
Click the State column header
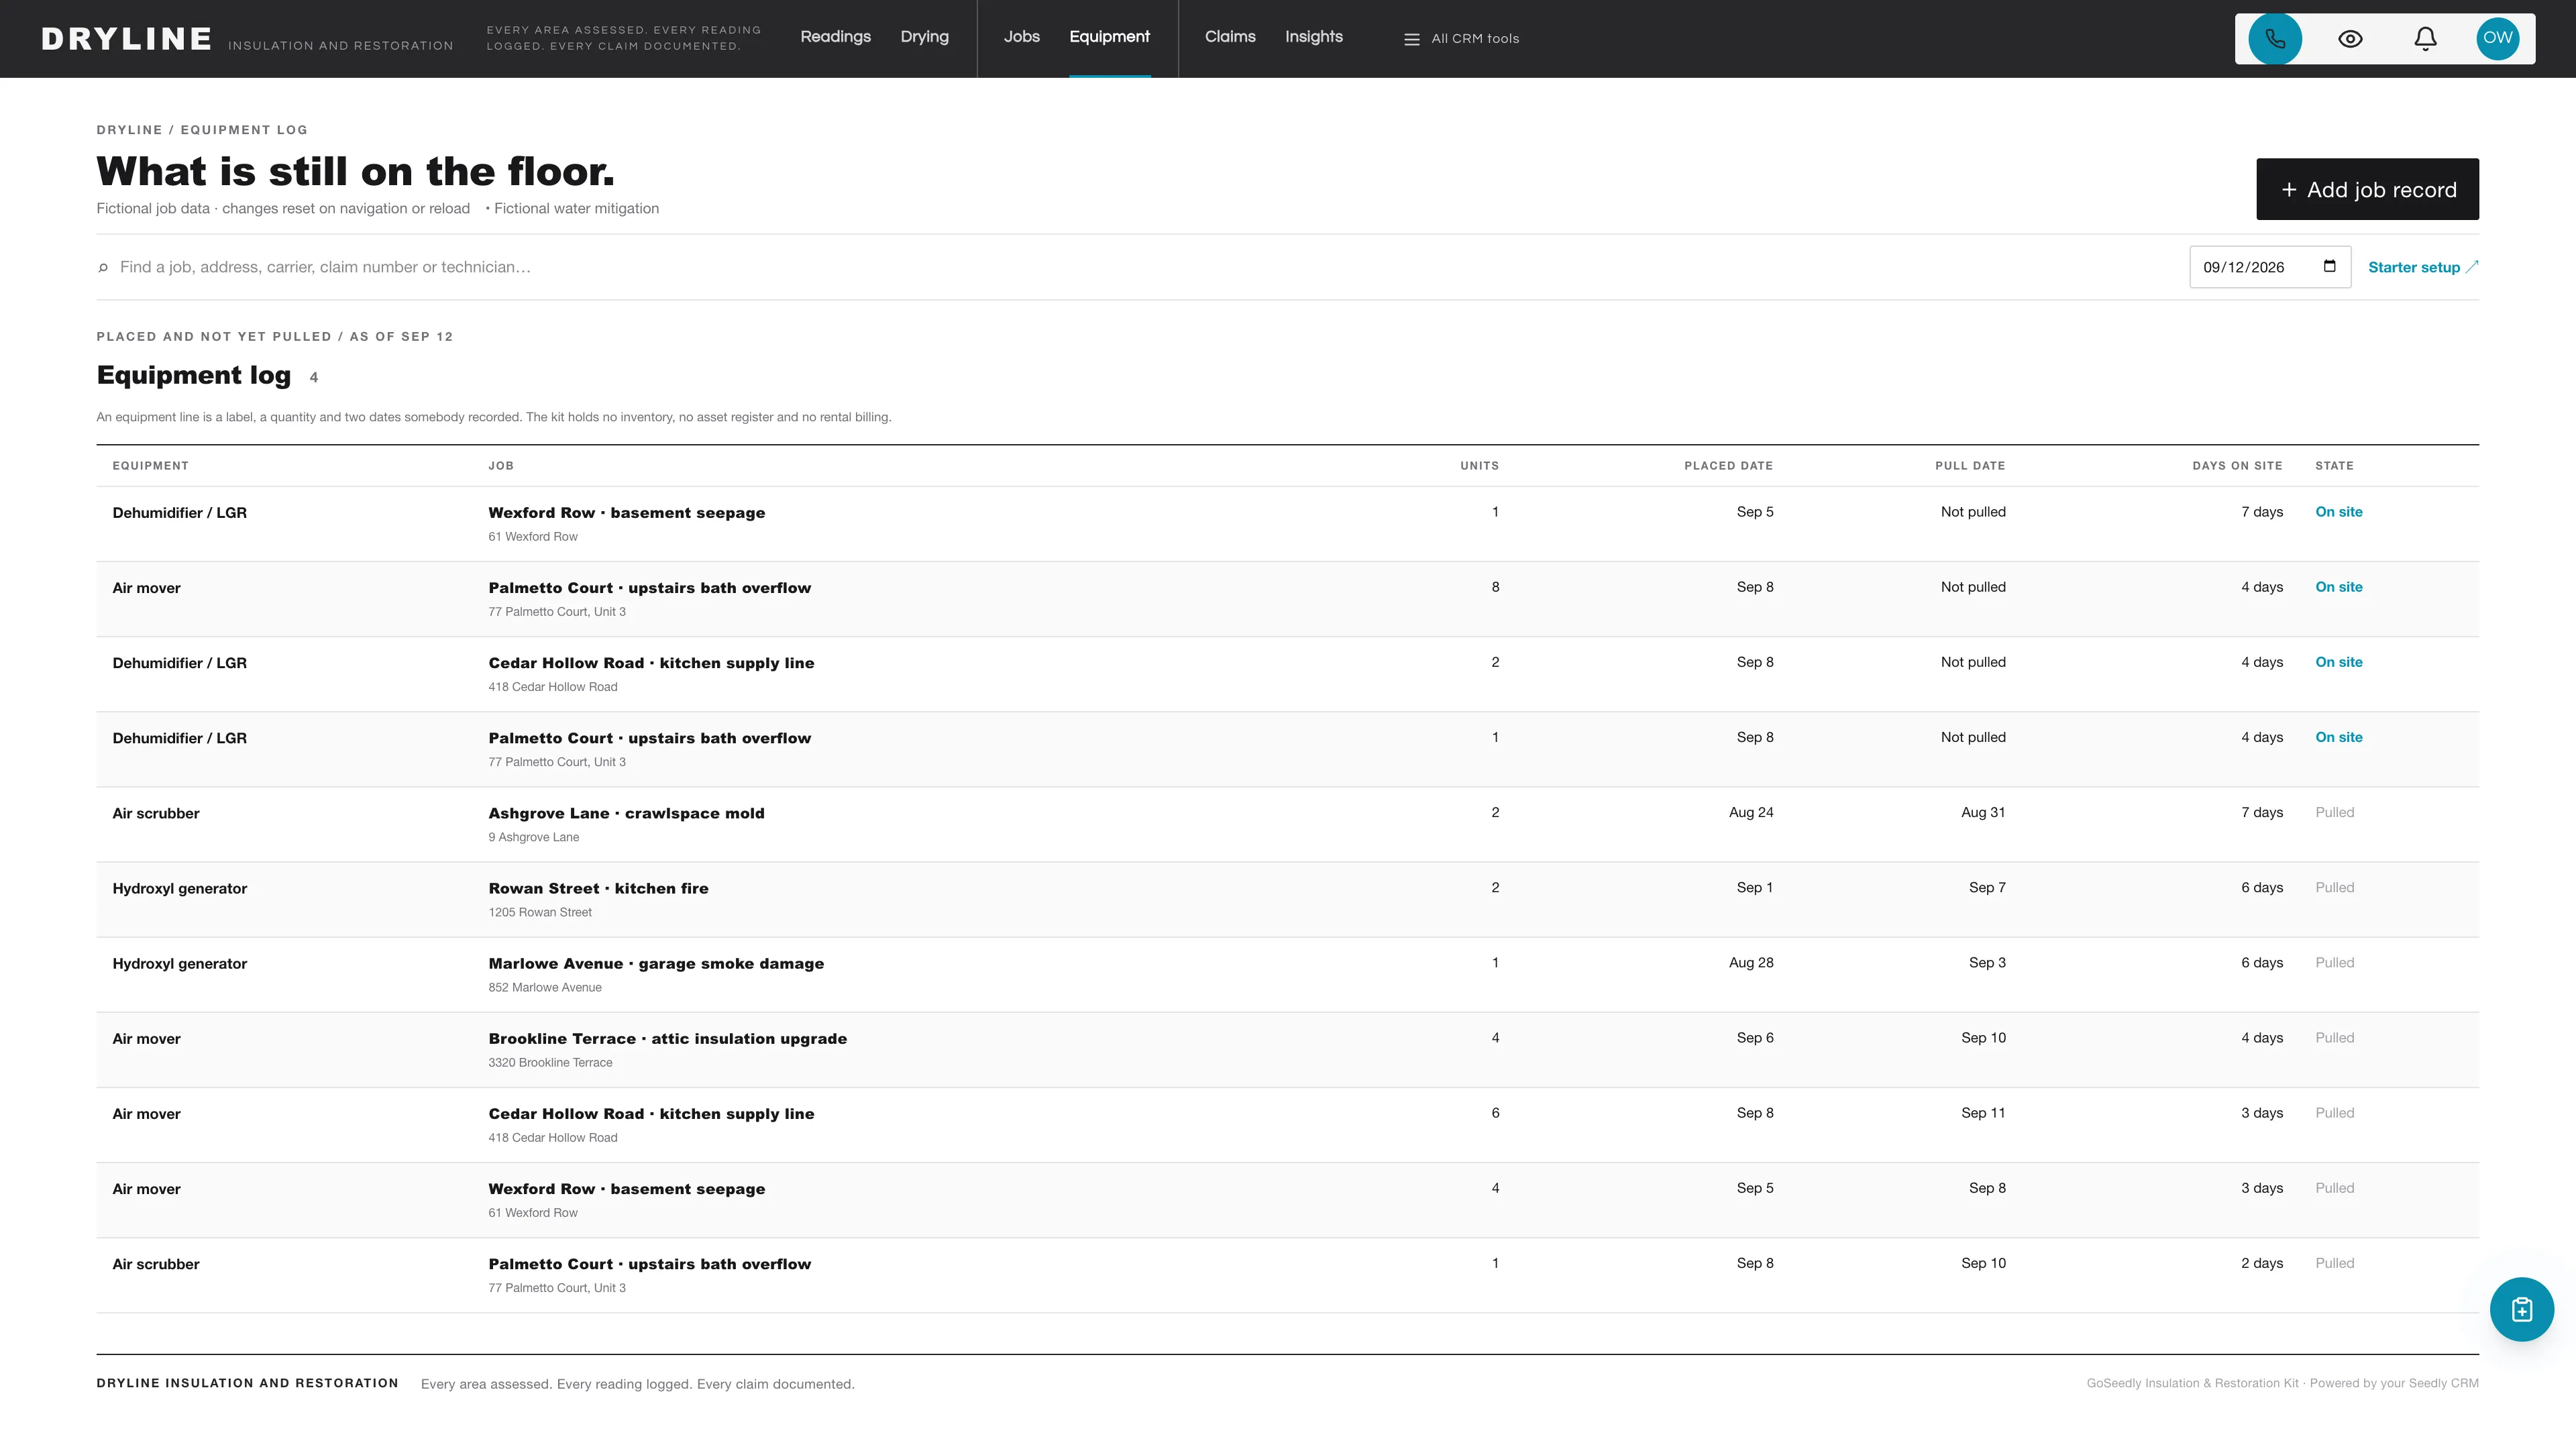click(2334, 466)
